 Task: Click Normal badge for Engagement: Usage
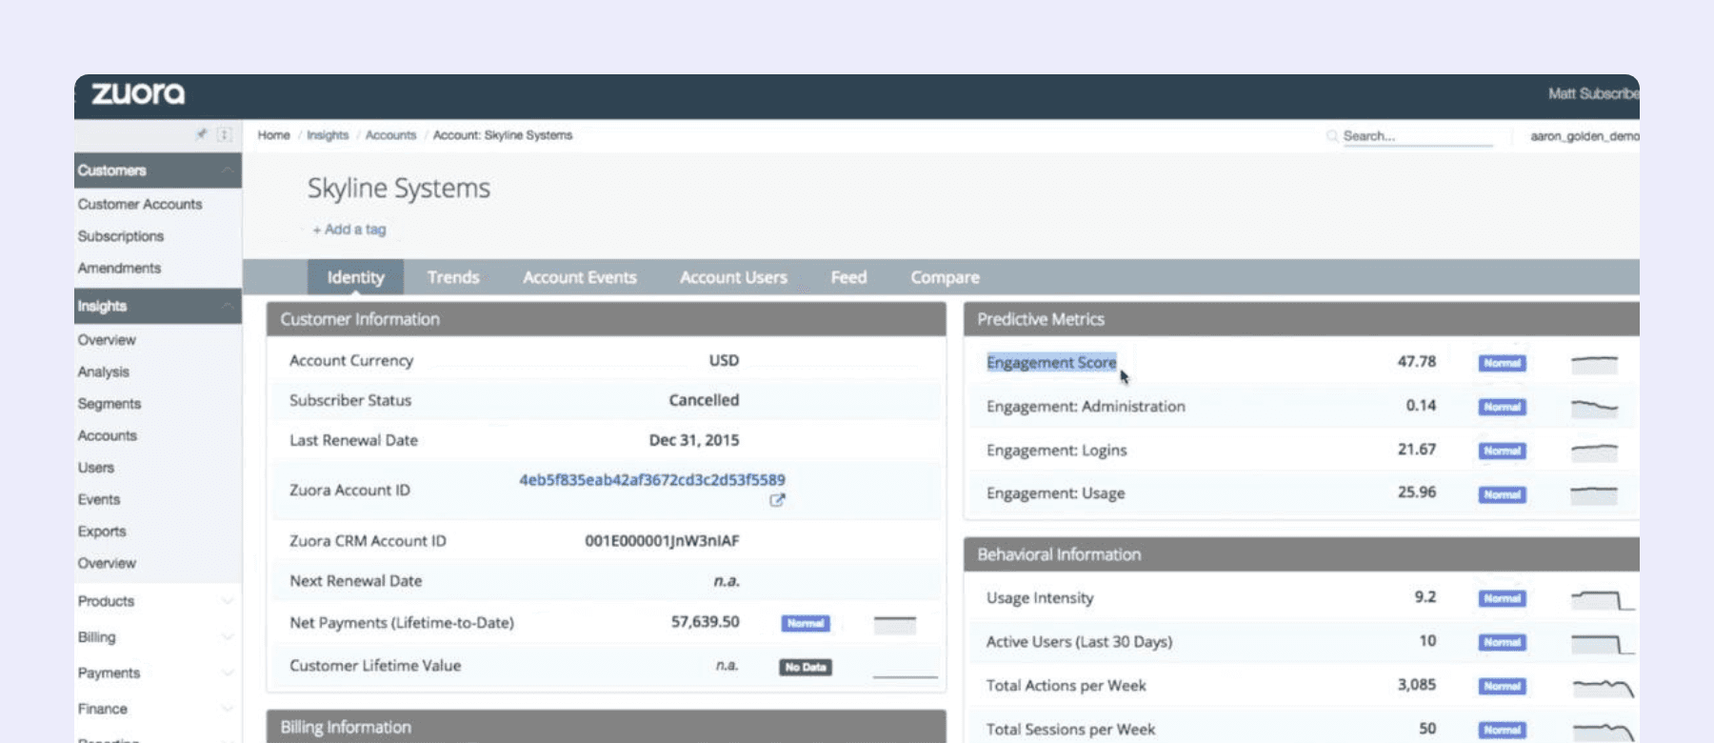(1502, 494)
